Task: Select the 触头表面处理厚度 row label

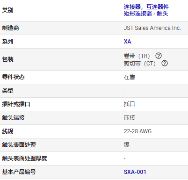Action: 24,158
